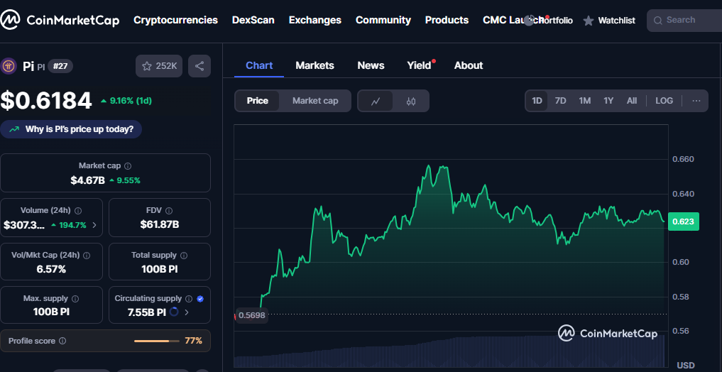Open Vol/Mkt Cap (24h) info icon

[87, 255]
